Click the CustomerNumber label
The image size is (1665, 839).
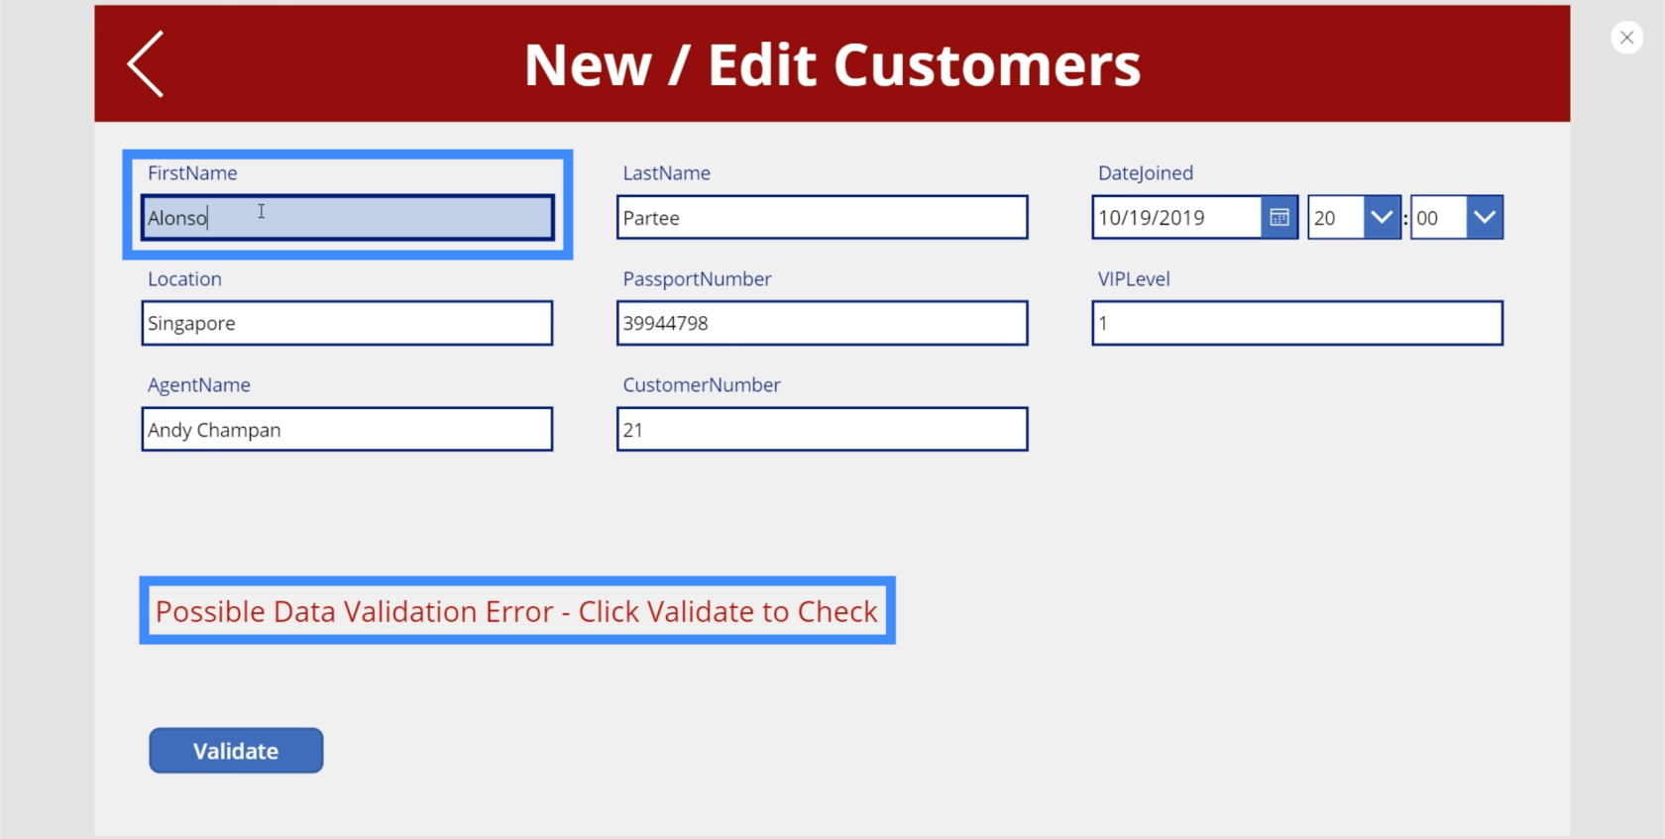(702, 385)
